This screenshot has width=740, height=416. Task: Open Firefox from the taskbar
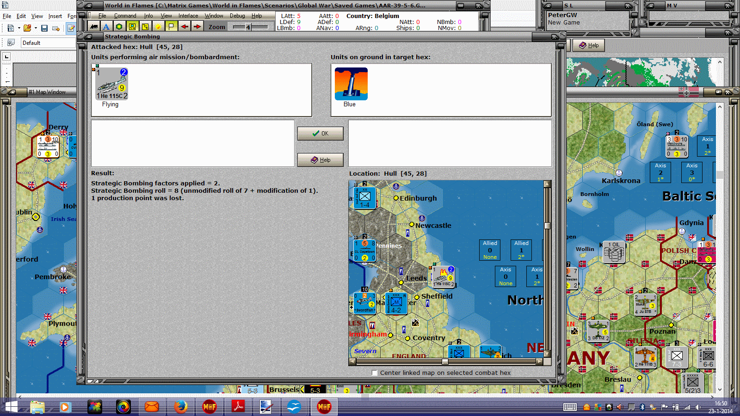[180, 407]
